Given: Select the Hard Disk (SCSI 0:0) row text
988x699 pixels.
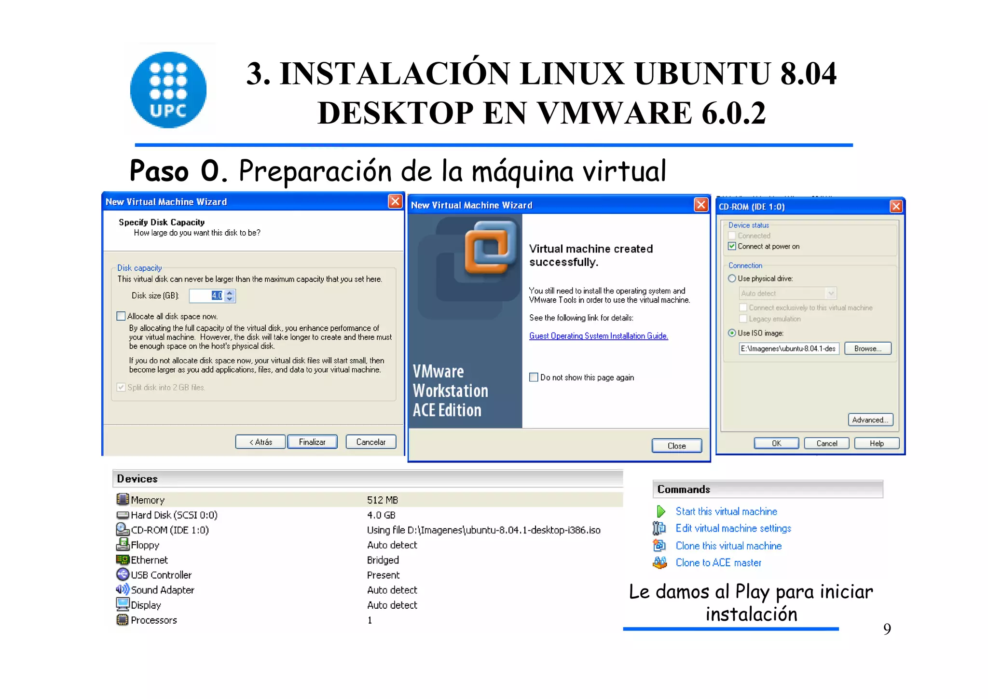Looking at the screenshot, I should coord(174,515).
